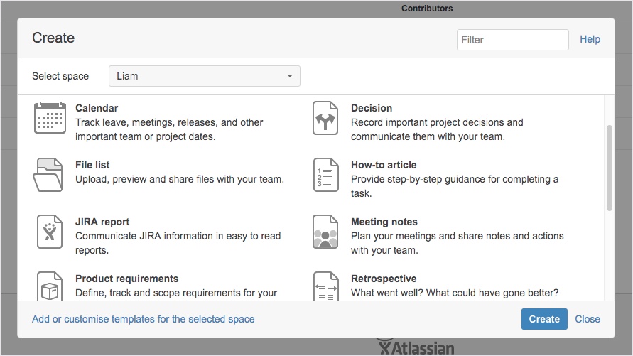Click the blue Create button
Screen dimensions: 633x356
pyautogui.click(x=544, y=319)
